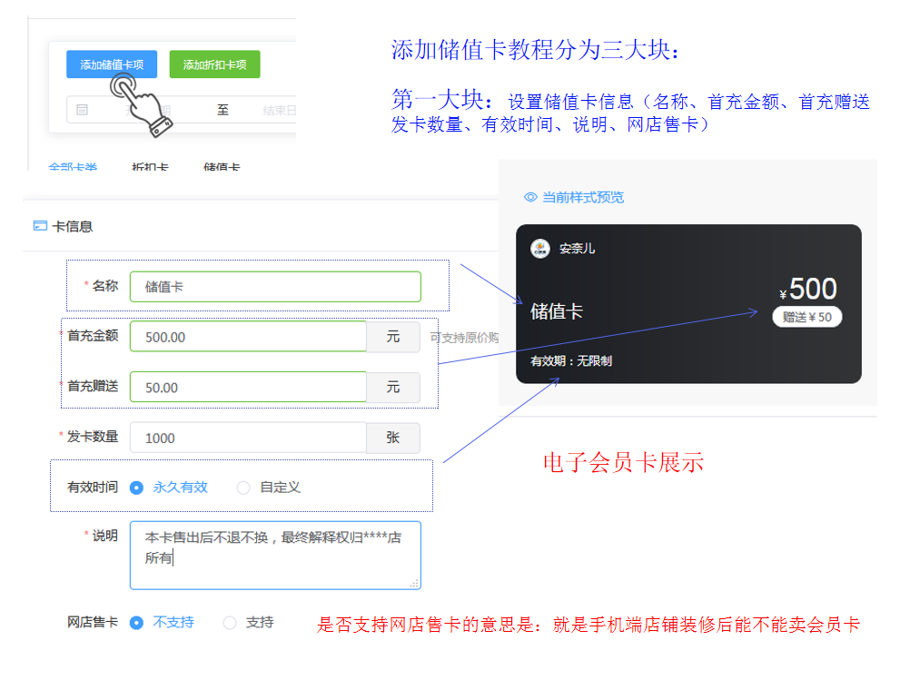Click the 说明 description textarea
The height and width of the screenshot is (680, 900).
click(x=275, y=555)
